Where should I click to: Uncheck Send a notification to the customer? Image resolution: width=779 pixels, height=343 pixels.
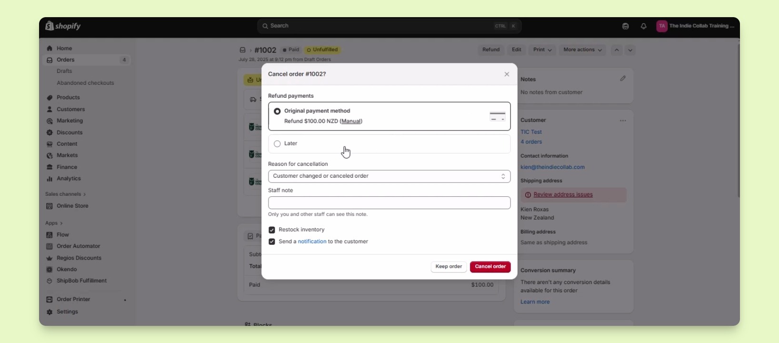point(272,242)
